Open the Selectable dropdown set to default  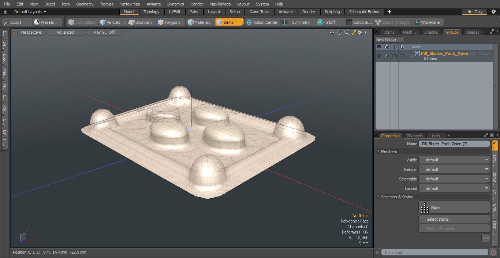pyautogui.click(x=457, y=179)
